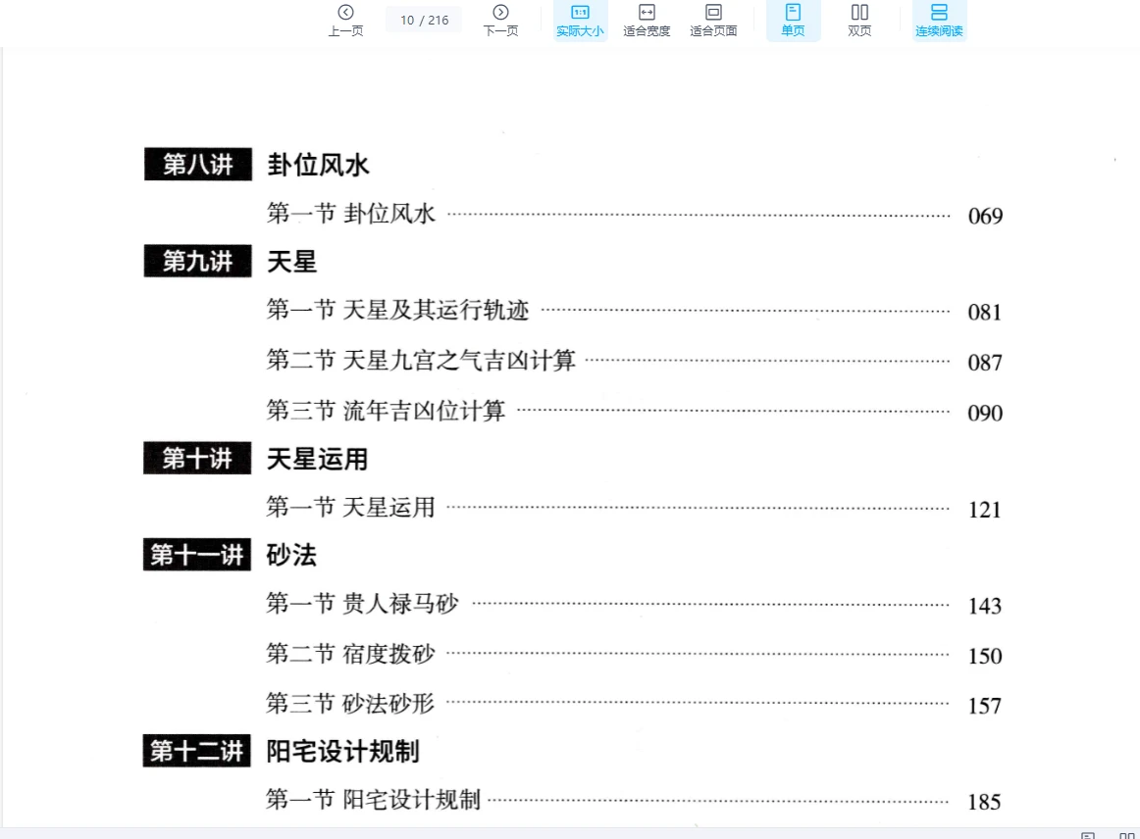This screenshot has width=1140, height=839.
Task: Advance to next page using 下一页
Action: [x=500, y=21]
